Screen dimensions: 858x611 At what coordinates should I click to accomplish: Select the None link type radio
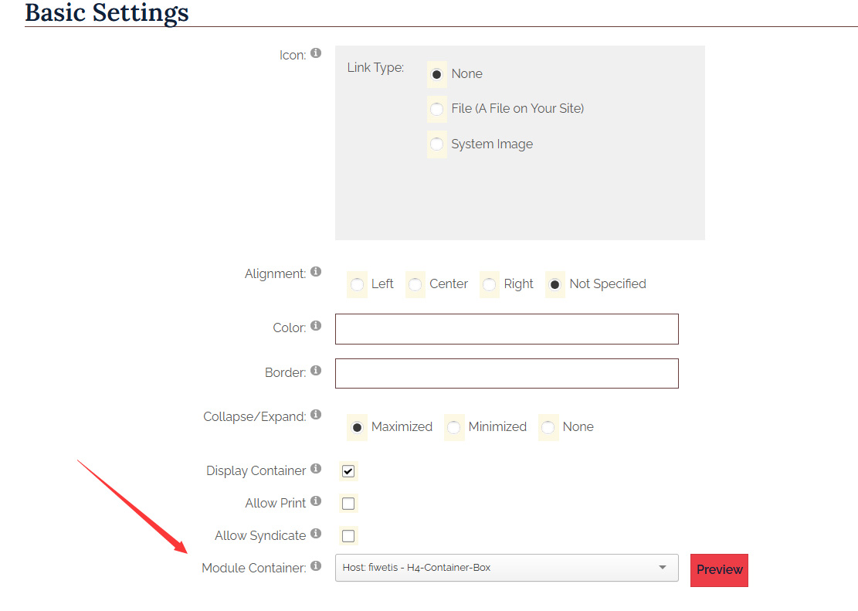pos(436,74)
